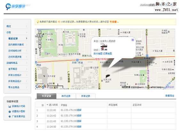Open the 专业版 upgrade link
The image size is (180, 133).
(x=113, y=22)
